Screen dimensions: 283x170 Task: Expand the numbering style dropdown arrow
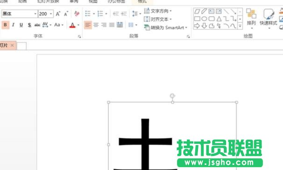click(106, 14)
